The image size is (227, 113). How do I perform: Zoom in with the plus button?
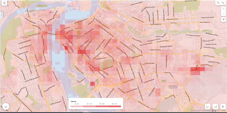point(223,9)
